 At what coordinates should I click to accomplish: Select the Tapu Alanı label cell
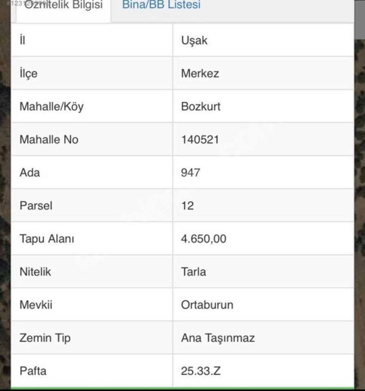[x=47, y=238]
